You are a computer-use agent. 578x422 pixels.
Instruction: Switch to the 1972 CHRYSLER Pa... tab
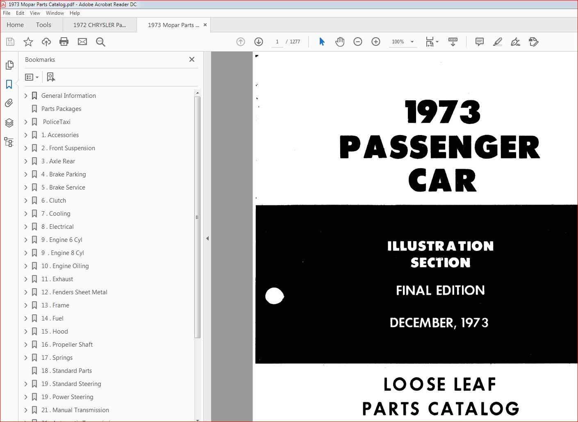pyautogui.click(x=100, y=25)
